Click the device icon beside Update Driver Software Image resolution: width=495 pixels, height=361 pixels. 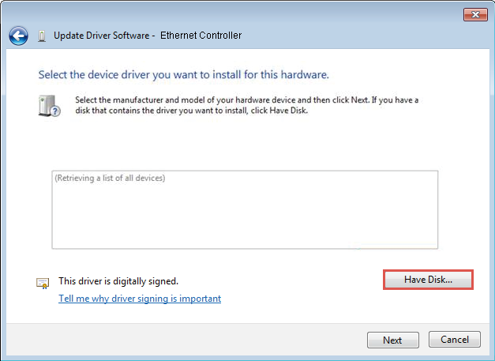[42, 36]
